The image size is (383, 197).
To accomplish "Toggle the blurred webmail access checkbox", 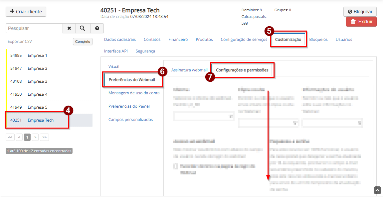I will [175, 166].
